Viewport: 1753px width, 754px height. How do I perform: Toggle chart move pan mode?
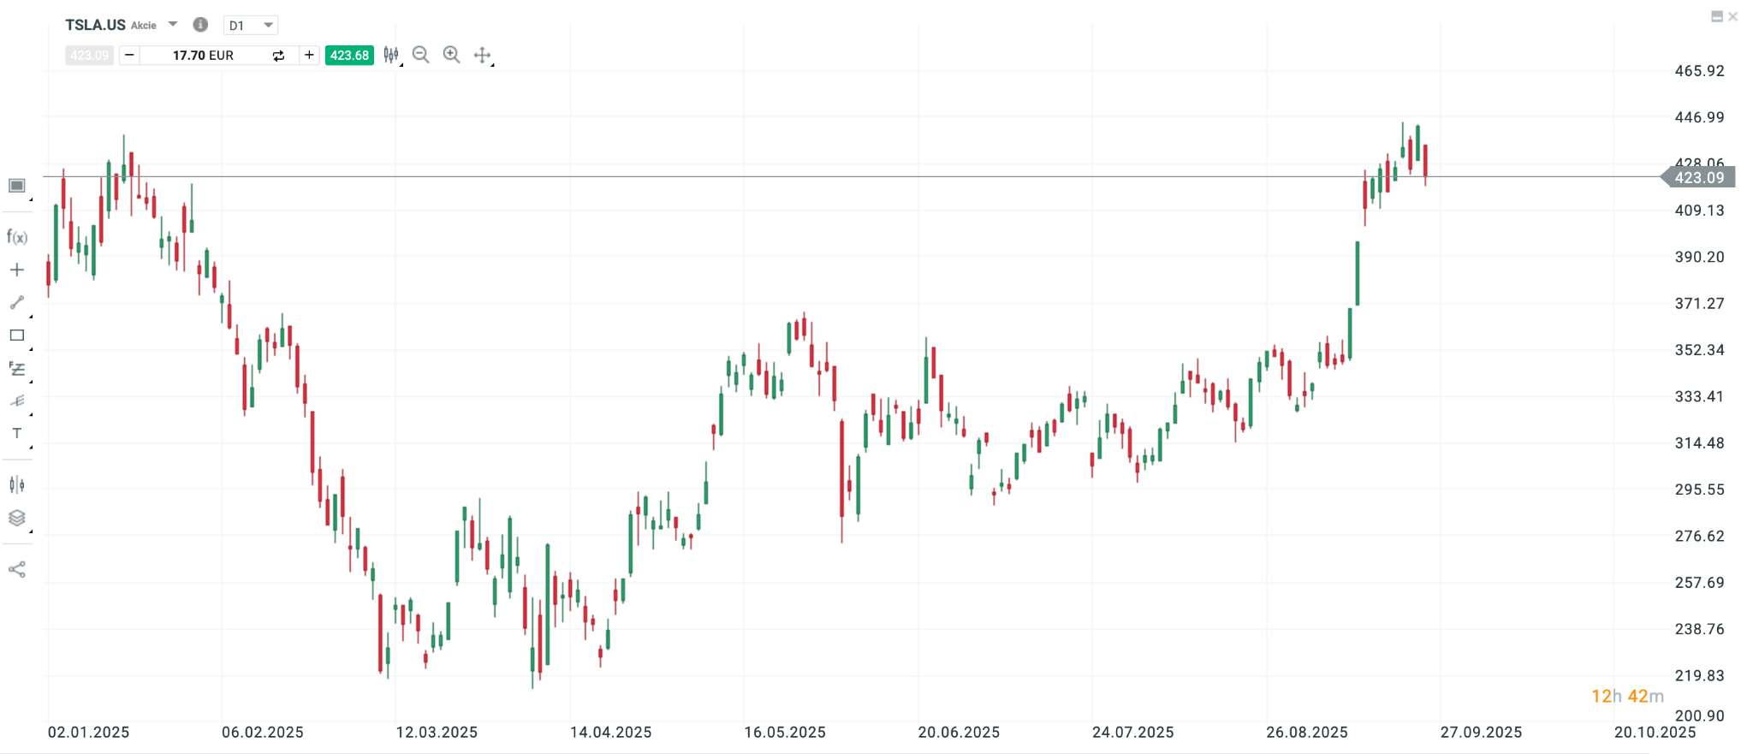pos(483,56)
